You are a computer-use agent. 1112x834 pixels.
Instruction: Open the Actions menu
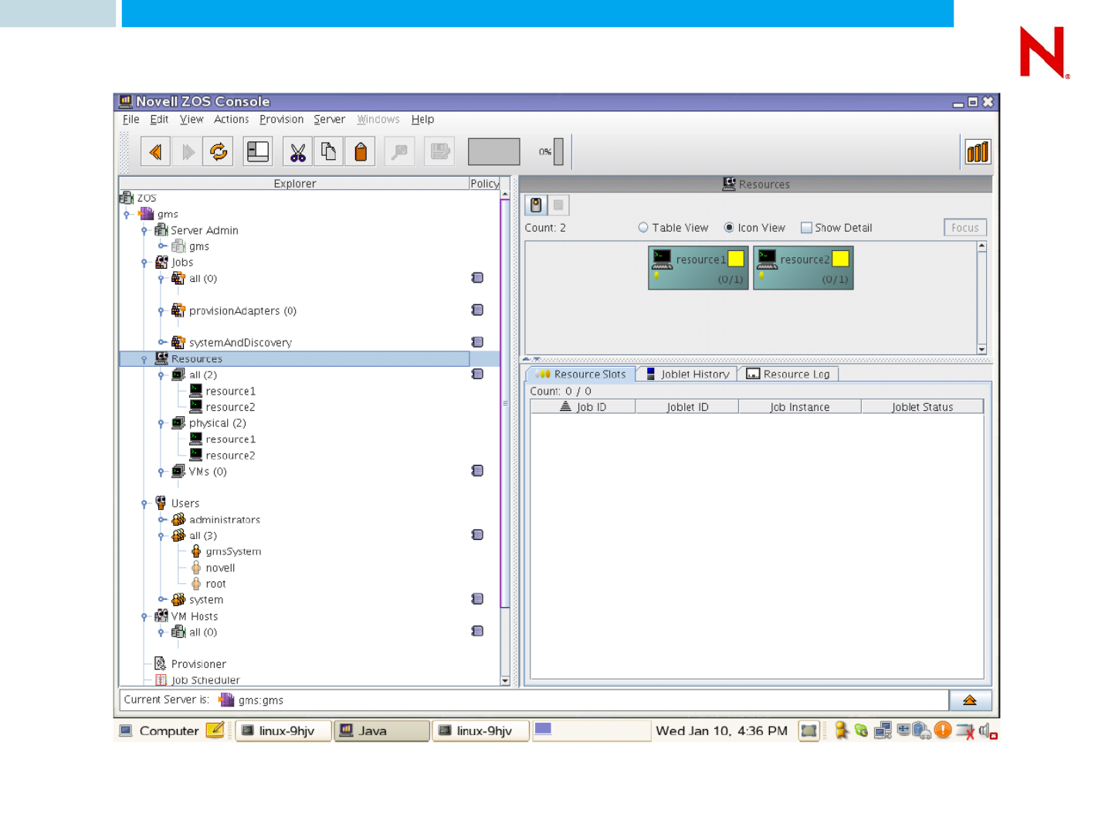(x=232, y=120)
